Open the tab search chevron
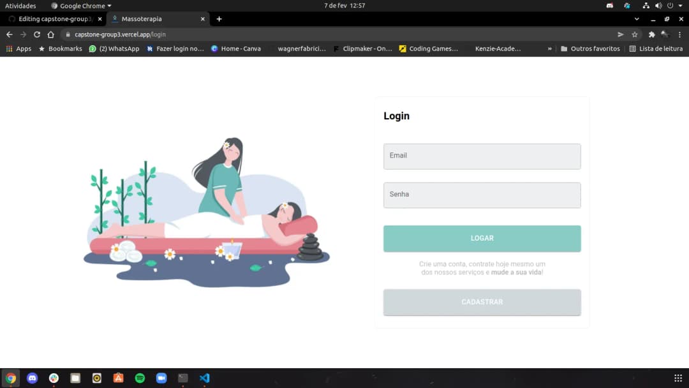The width and height of the screenshot is (689, 388). tap(636, 19)
